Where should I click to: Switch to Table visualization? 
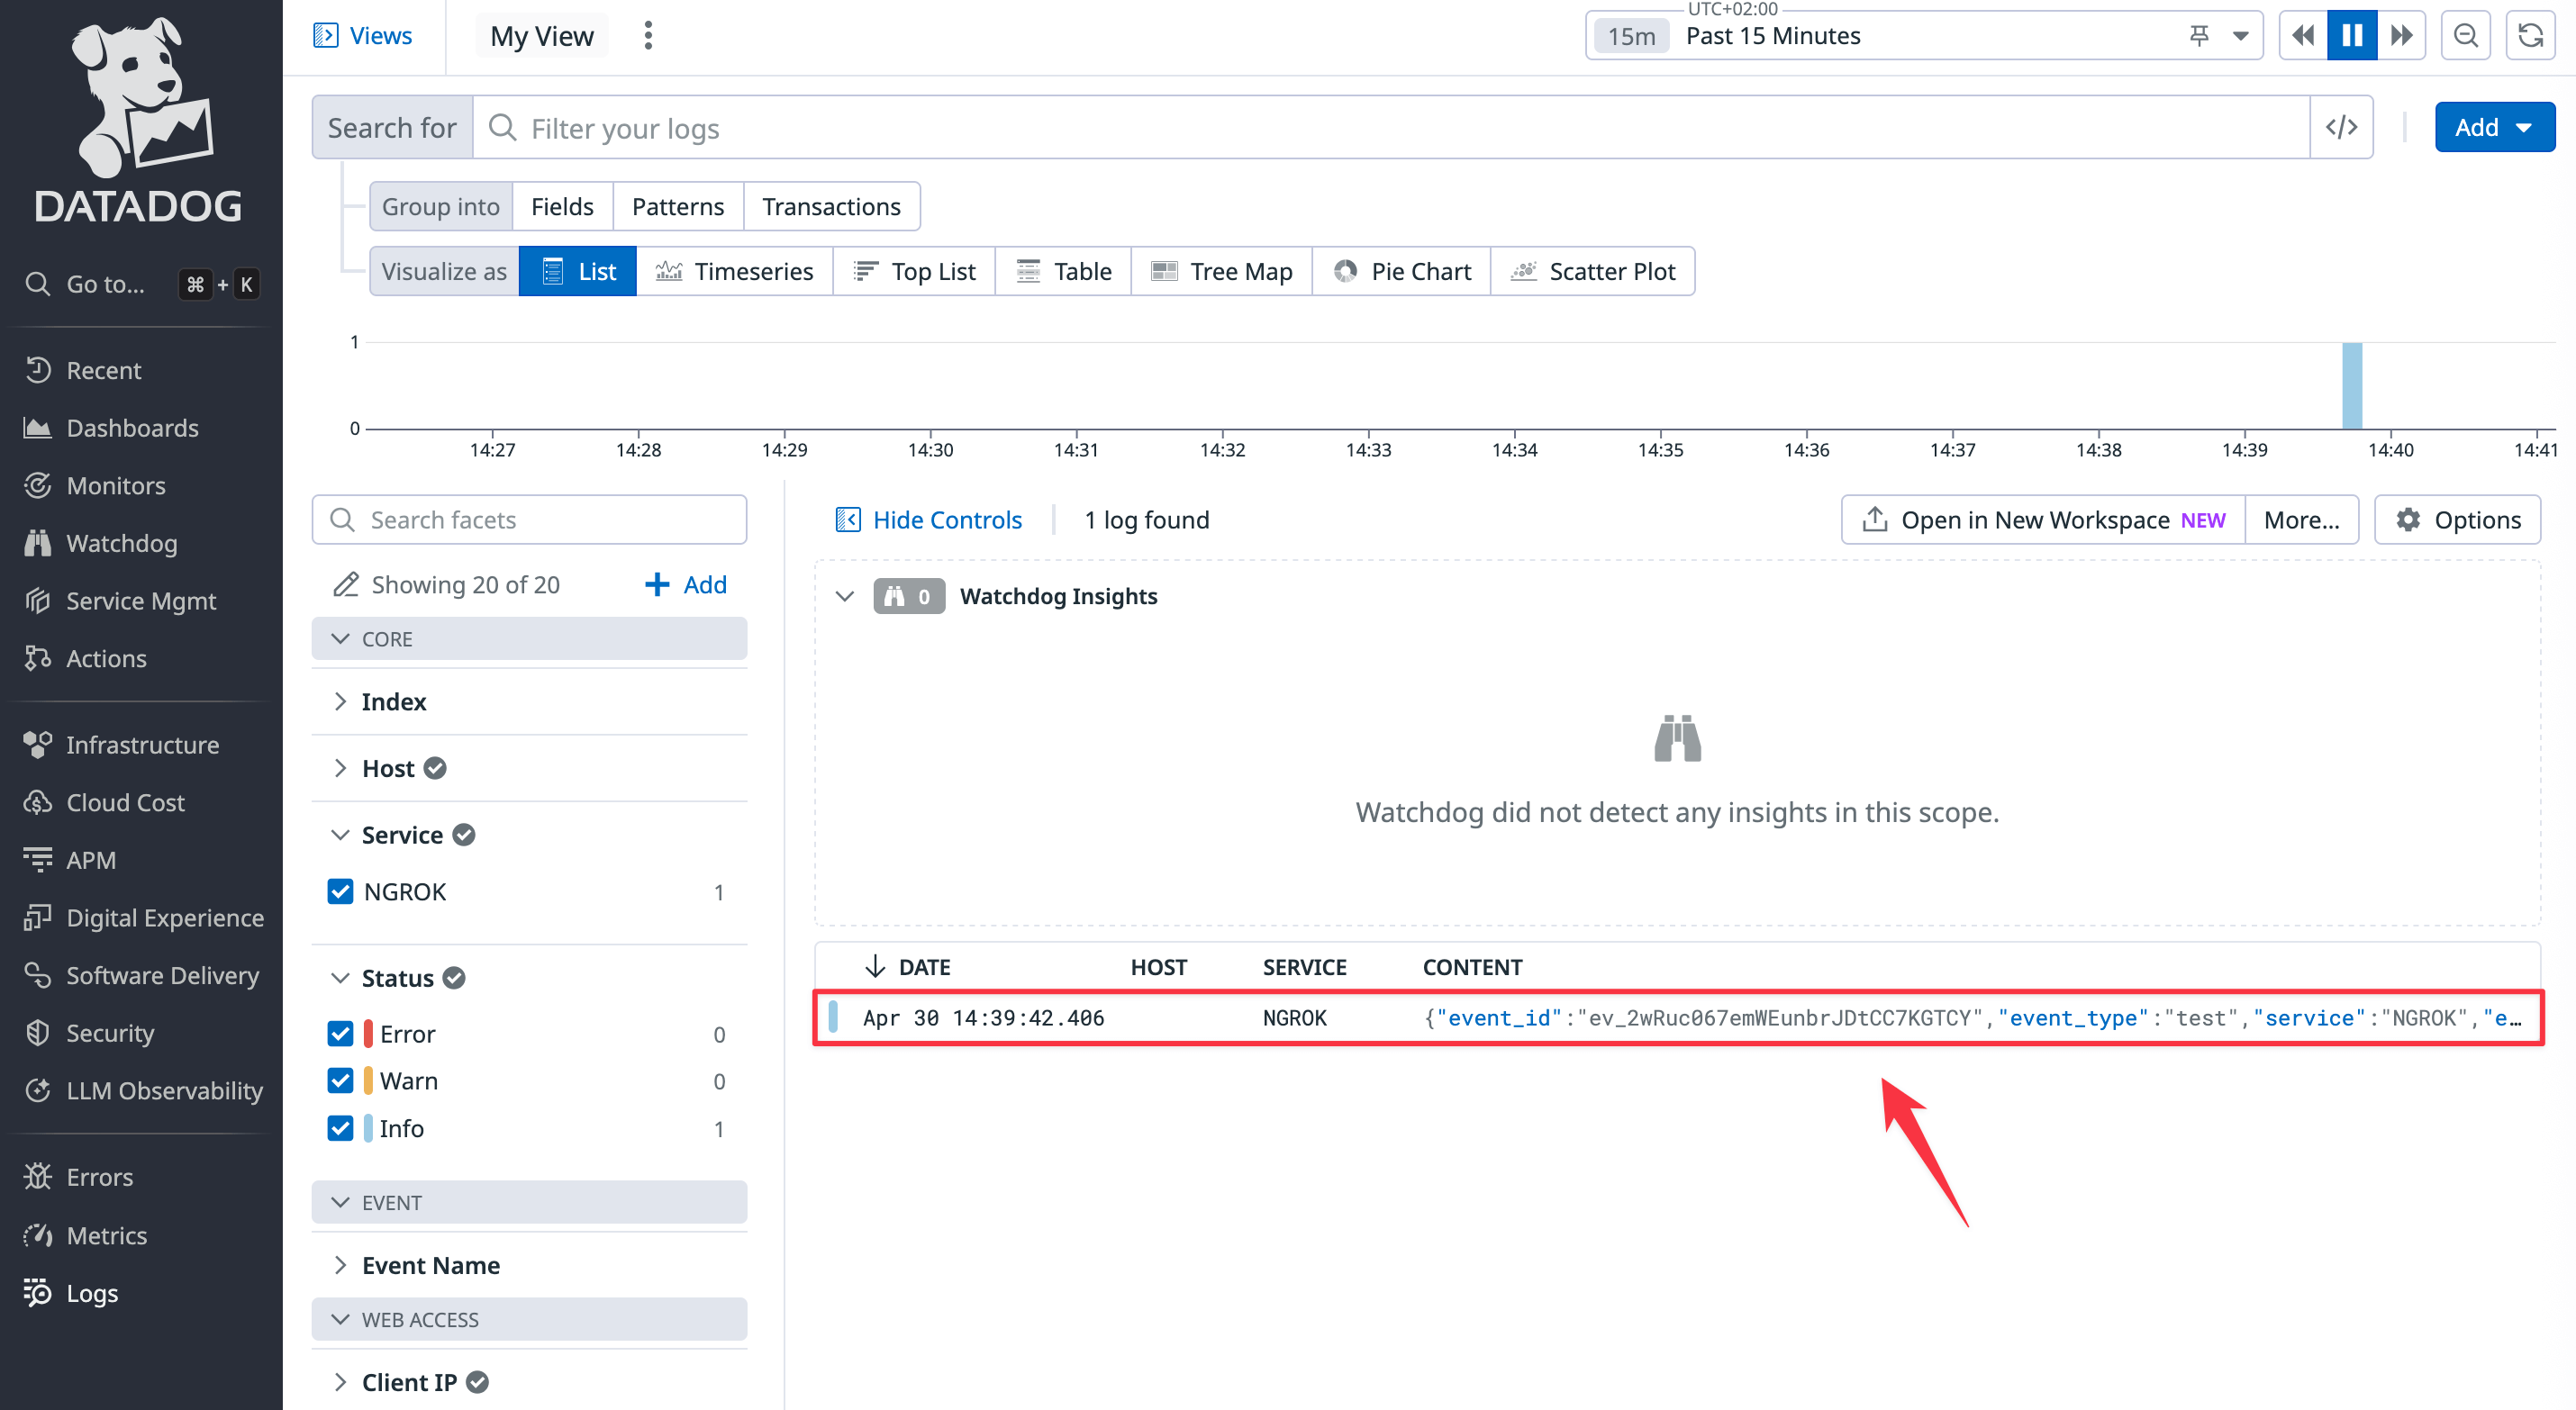[1063, 271]
